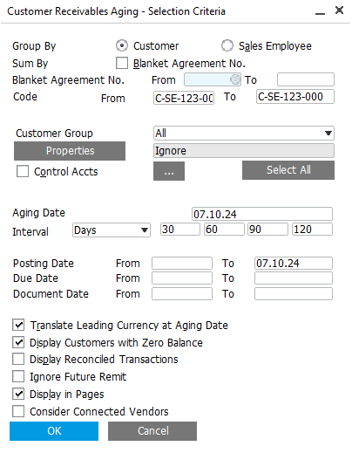Open the Blanket Agreement From field's choose-from-list icon
Screen dimensions: 352x453
pos(235,79)
